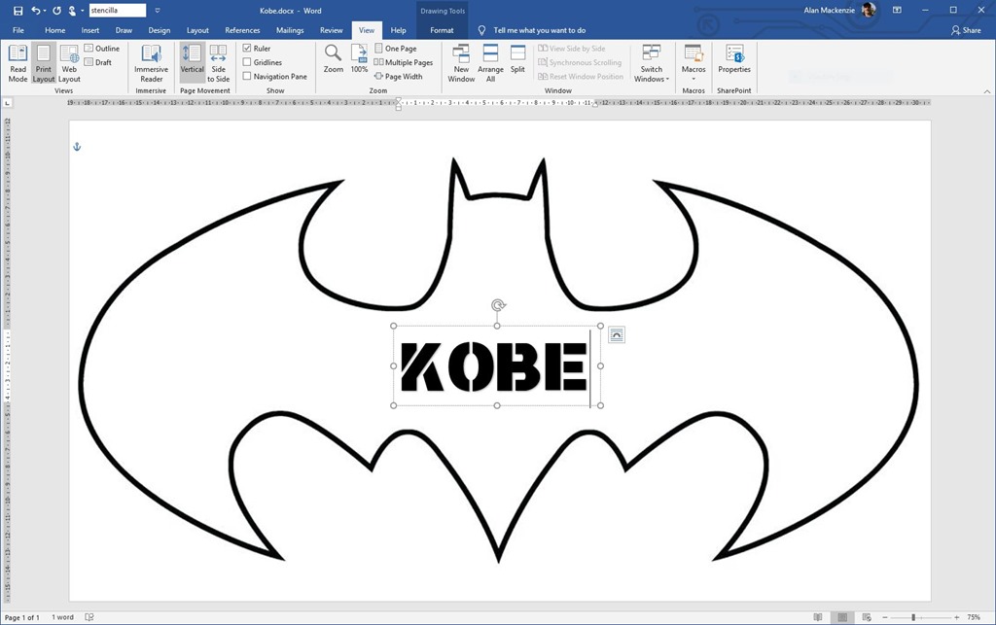Open the Immersive Reader

151,62
